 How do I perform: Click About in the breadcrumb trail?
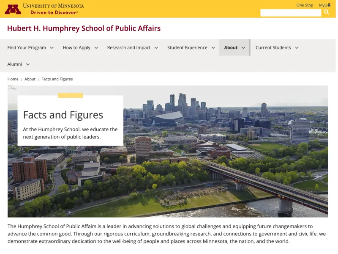tap(30, 79)
